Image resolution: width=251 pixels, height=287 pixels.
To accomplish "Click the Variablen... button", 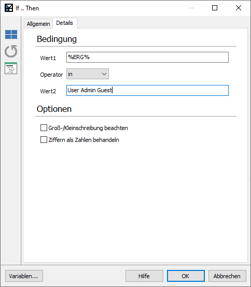I will [24, 276].
